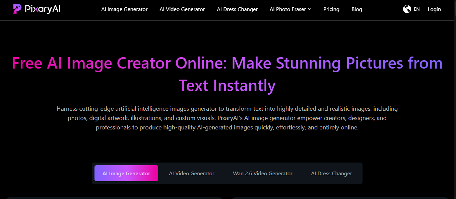This screenshot has width=456, height=199.
Task: Open the AI Photo Eraser menu item
Action: point(287,9)
